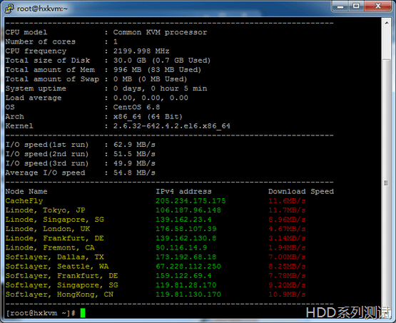The height and width of the screenshot is (323, 396).
Task: Click the IPv4 address column header
Action: pyautogui.click(x=183, y=192)
